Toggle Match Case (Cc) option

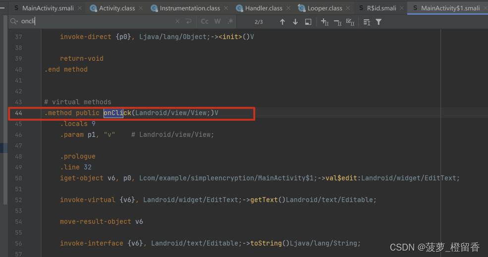(205, 21)
